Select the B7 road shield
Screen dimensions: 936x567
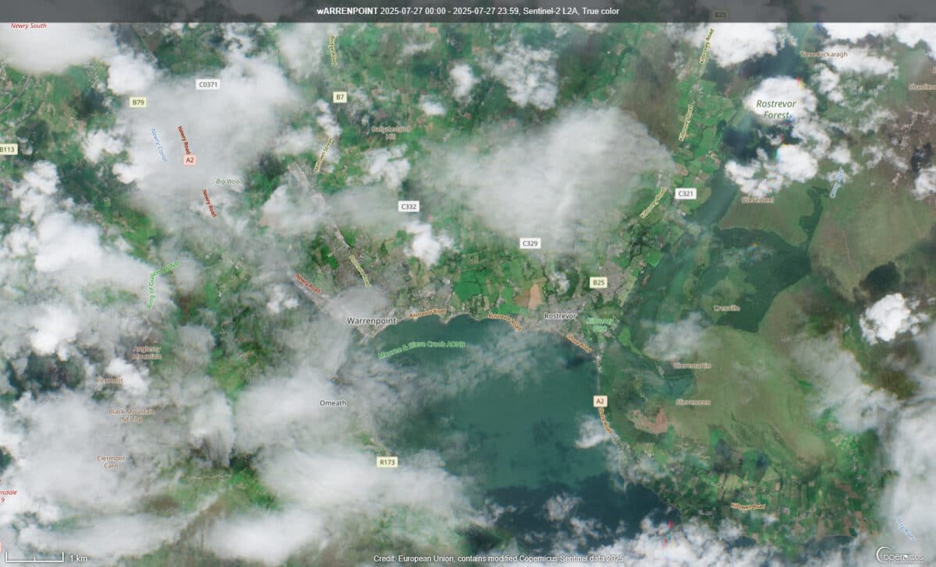[339, 97]
